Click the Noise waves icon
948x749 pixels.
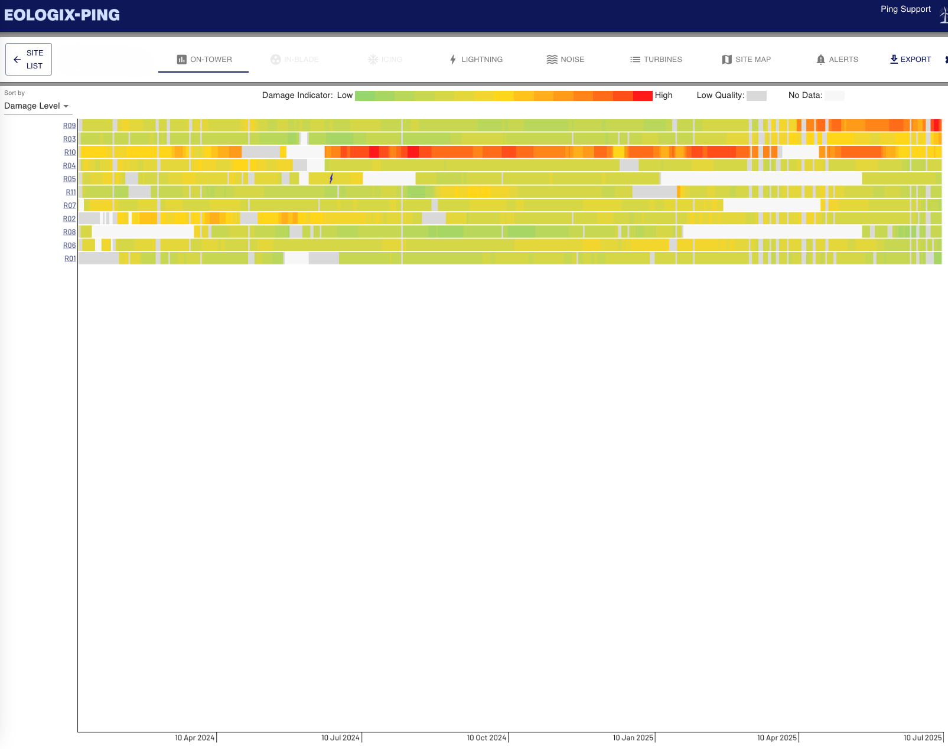552,60
